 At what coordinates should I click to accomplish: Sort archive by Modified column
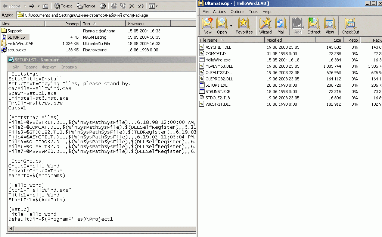(x=290, y=40)
